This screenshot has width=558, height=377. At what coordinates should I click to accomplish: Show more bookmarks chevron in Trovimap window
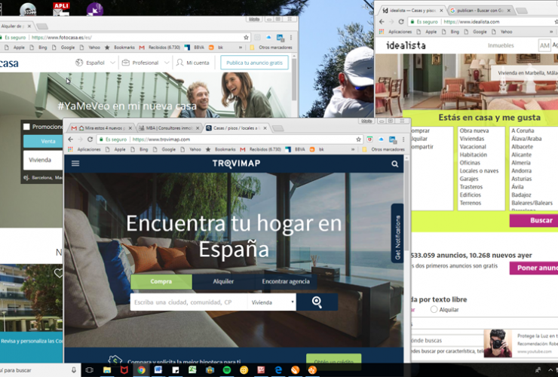click(x=353, y=149)
